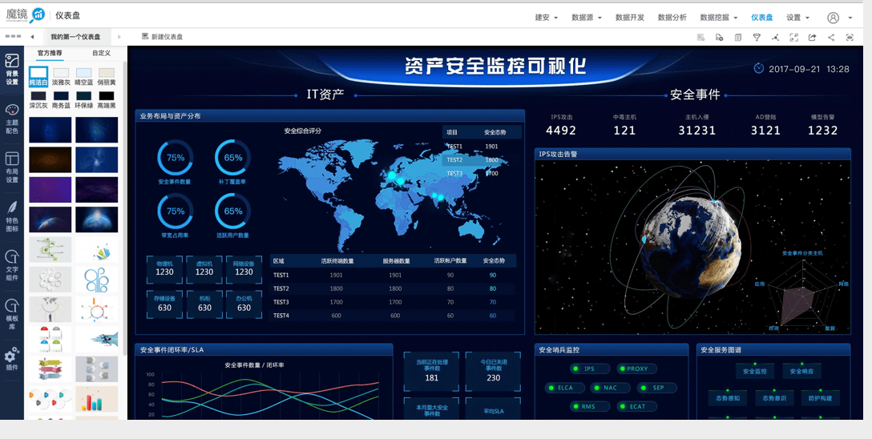This screenshot has height=439, width=872.
Task: Expand the 数据源 dropdown menu
Action: point(587,18)
